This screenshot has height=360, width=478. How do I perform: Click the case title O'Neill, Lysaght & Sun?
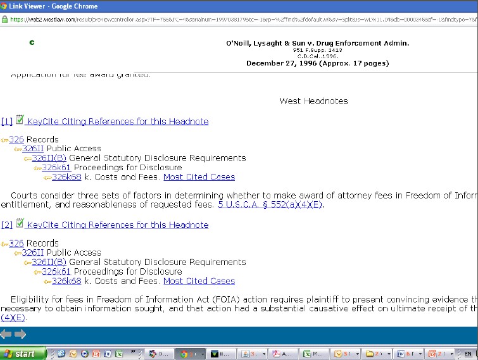pos(317,43)
